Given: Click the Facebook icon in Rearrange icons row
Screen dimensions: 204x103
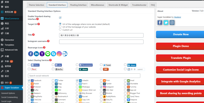Looking at the screenshot, I should point(31,54).
